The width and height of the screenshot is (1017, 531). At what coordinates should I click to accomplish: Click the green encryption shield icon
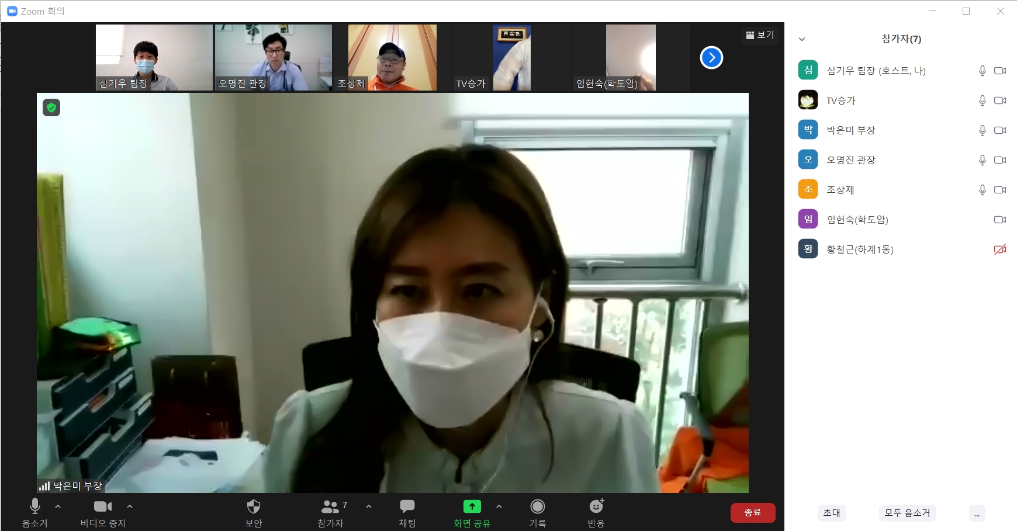click(x=51, y=107)
